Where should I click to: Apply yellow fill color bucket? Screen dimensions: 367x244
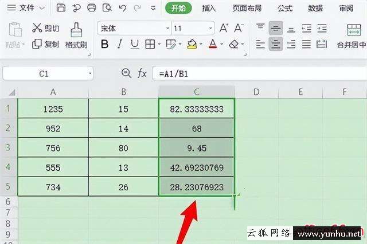[x=192, y=44]
